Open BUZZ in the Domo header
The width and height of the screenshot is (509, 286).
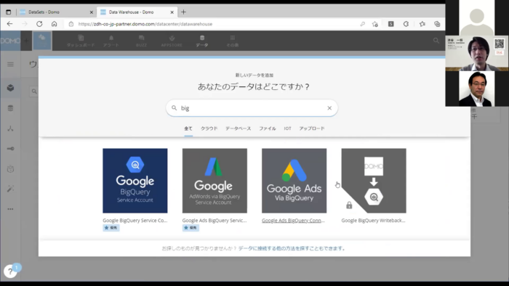pos(141,41)
